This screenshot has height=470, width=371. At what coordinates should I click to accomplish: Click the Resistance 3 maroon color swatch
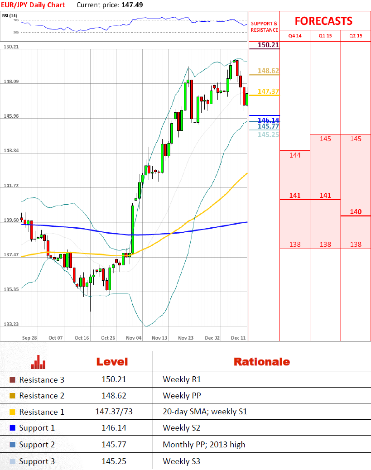point(12,380)
